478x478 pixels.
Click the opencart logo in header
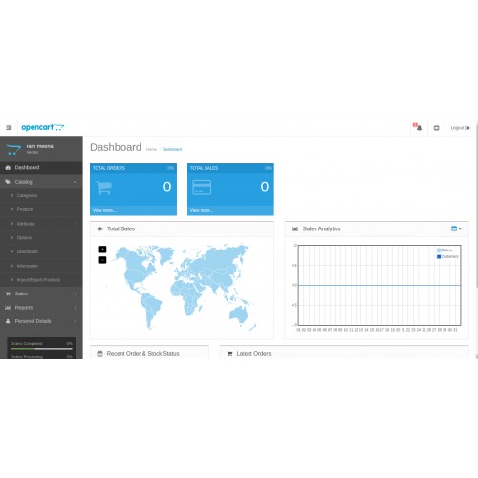pos(43,127)
